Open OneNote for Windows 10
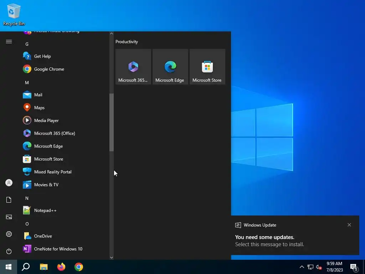365x274 pixels. 65,249
